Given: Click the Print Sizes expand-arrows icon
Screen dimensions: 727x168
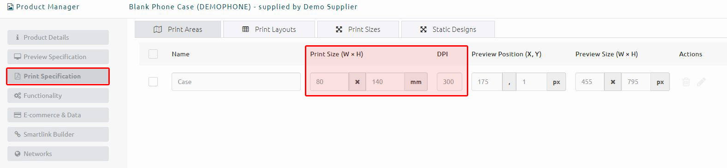Looking at the screenshot, I should 339,30.
